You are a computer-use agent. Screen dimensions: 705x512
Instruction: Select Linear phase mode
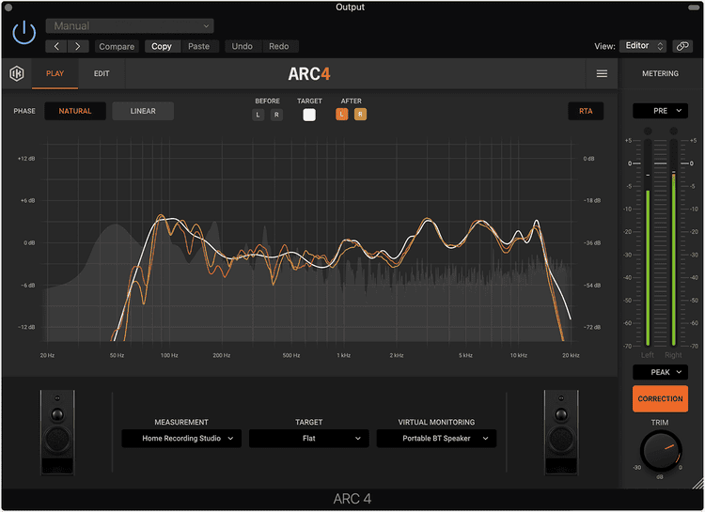[143, 111]
